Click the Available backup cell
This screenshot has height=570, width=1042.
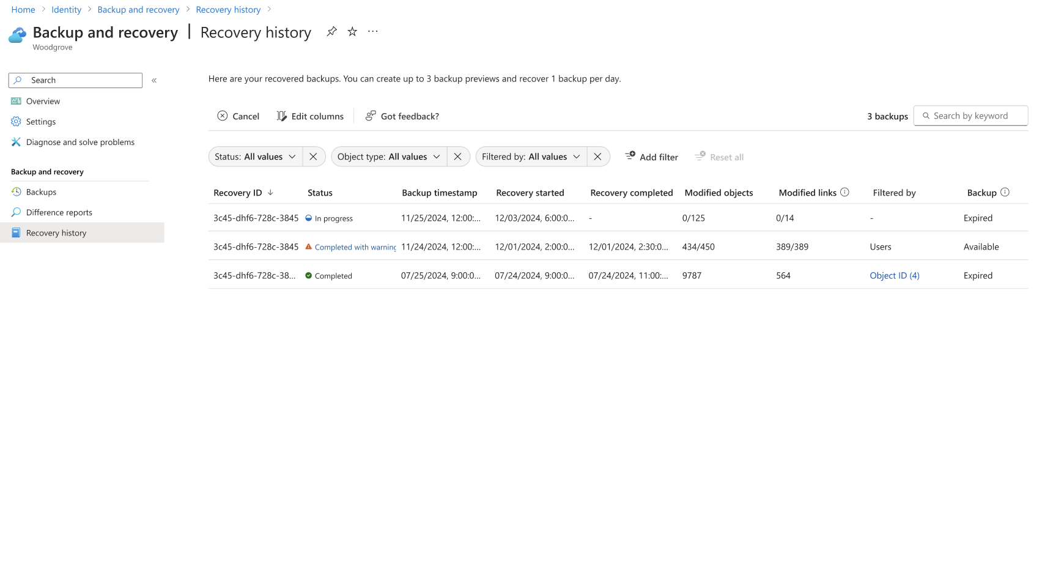pyautogui.click(x=981, y=247)
